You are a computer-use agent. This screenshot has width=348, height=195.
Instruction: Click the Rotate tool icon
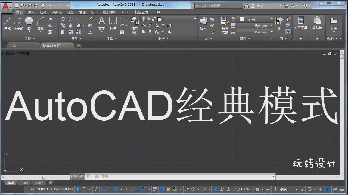click(x=71, y=19)
